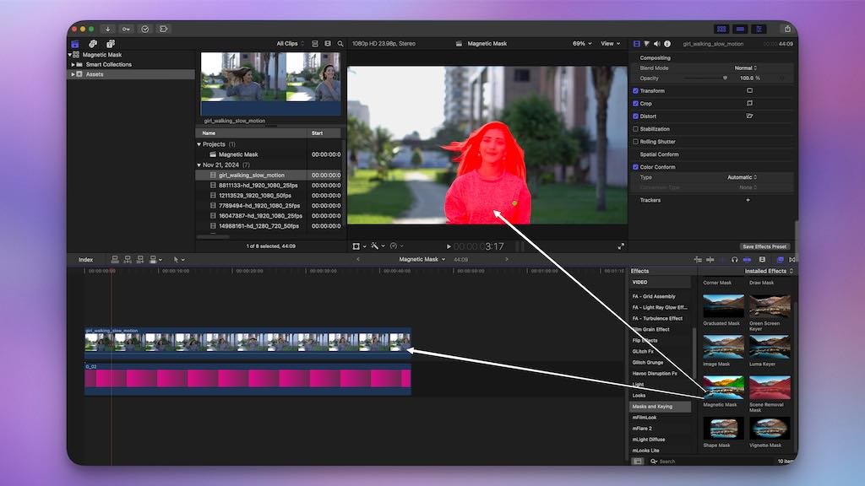Click the Transform onscreen controls icon

[x=749, y=90]
